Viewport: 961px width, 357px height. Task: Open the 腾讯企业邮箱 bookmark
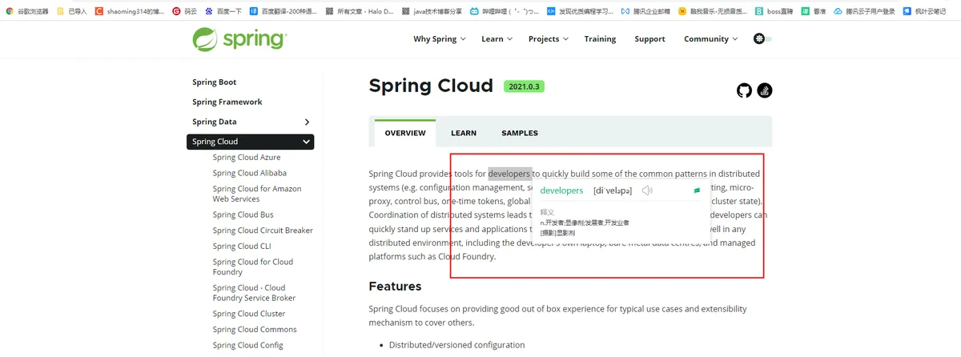click(x=645, y=11)
